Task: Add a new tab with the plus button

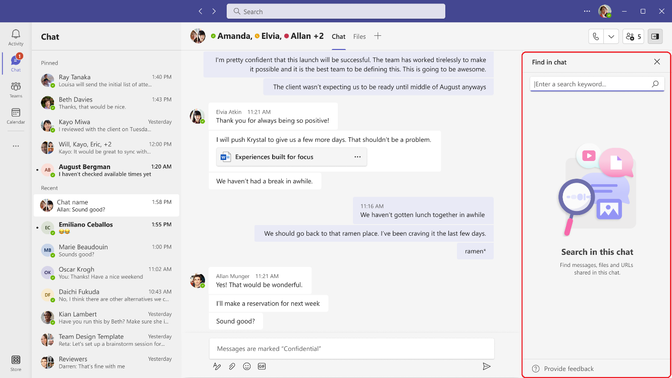Action: pos(378,36)
